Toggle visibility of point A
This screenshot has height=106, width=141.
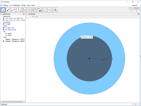[x=3, y=28]
